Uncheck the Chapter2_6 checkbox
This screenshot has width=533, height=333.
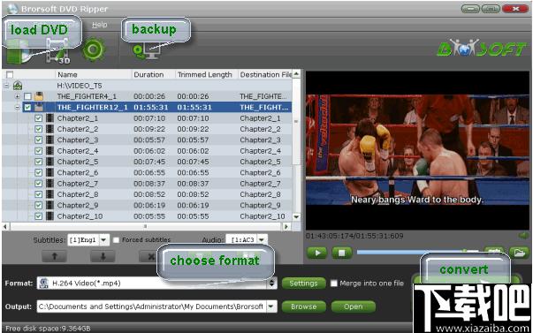pyautogui.click(x=38, y=172)
